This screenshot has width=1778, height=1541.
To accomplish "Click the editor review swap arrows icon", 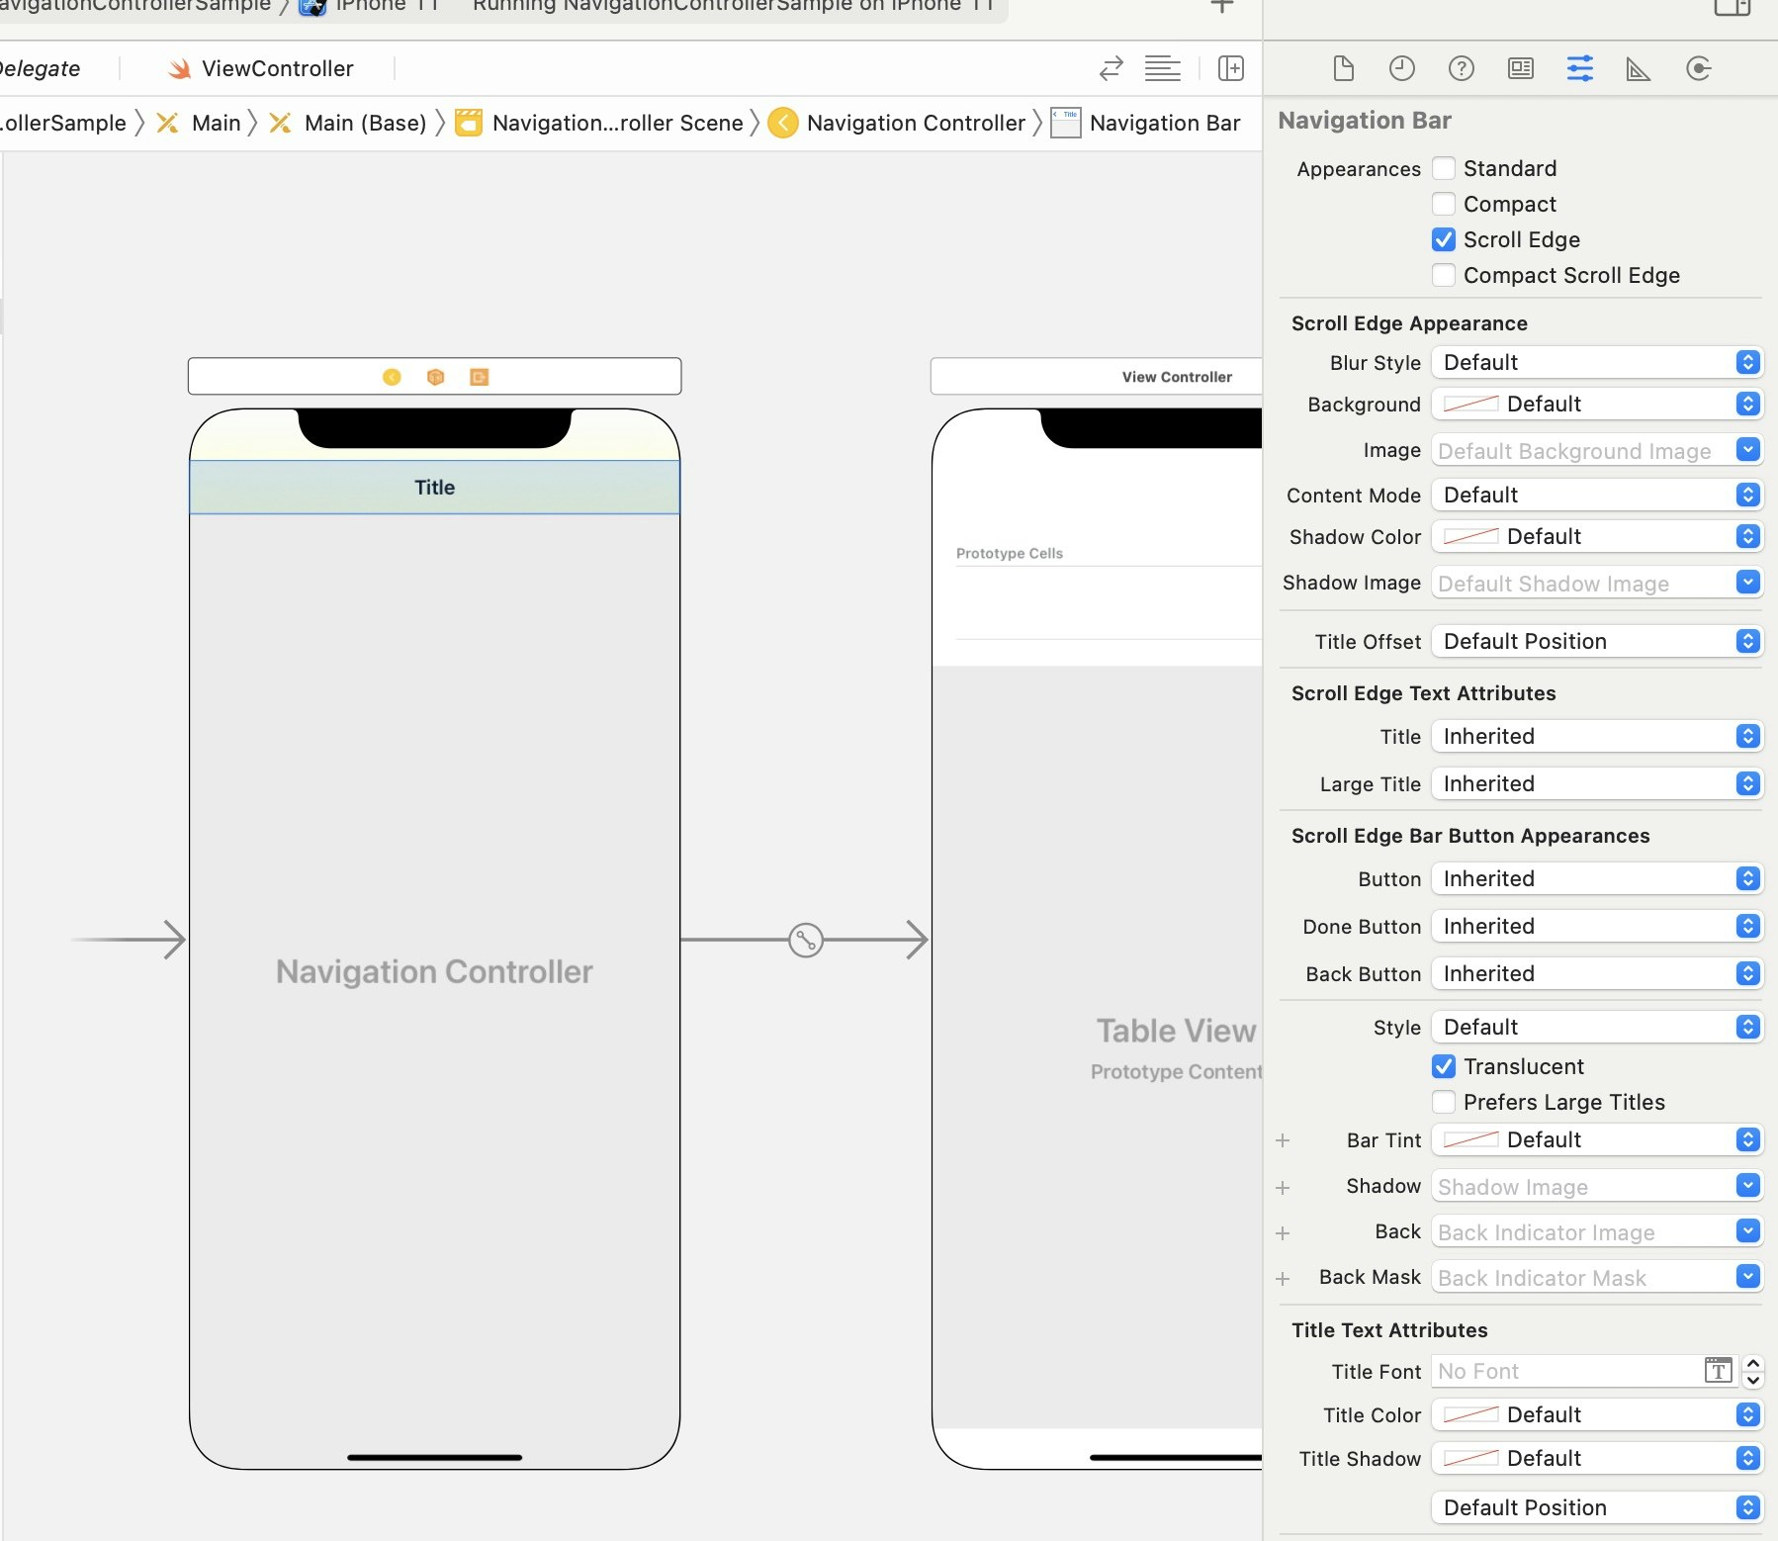I will [x=1111, y=68].
